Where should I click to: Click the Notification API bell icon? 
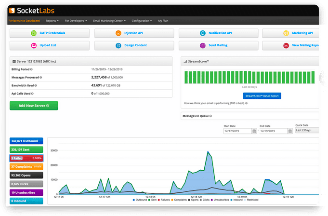pyautogui.click(x=203, y=33)
